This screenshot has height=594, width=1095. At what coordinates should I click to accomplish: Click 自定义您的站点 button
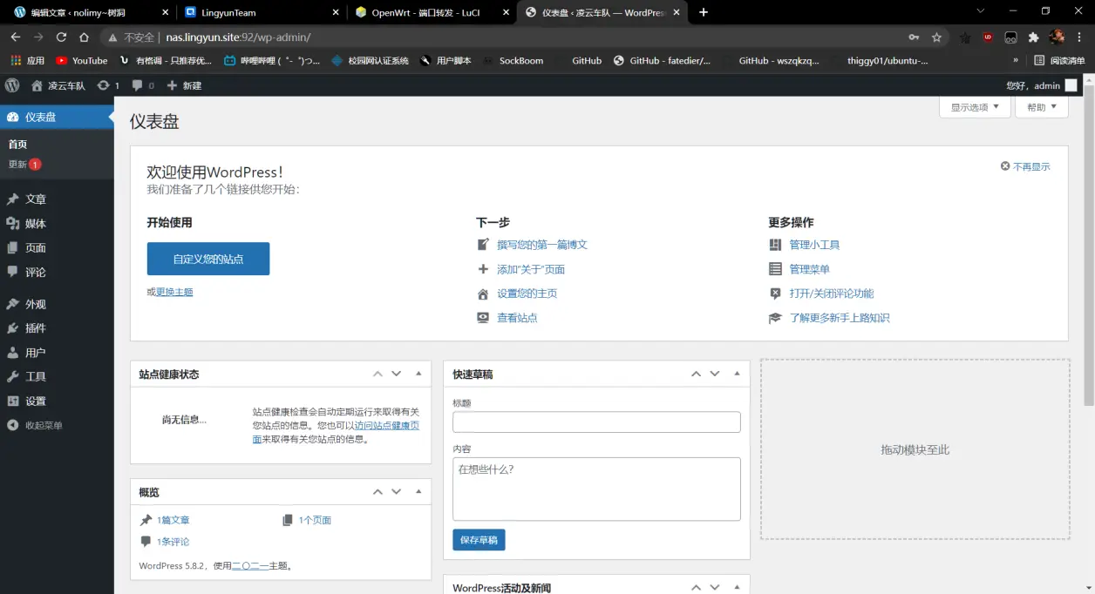(x=208, y=259)
